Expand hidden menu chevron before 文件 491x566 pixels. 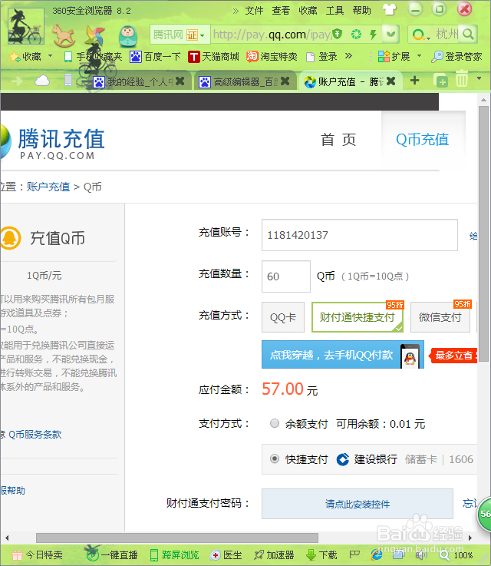pos(236,12)
